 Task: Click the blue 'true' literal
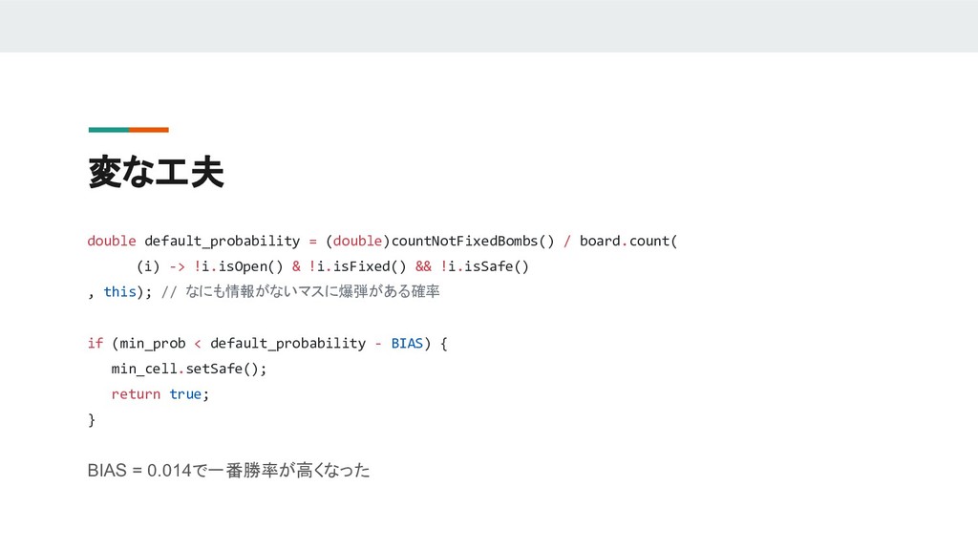185,394
